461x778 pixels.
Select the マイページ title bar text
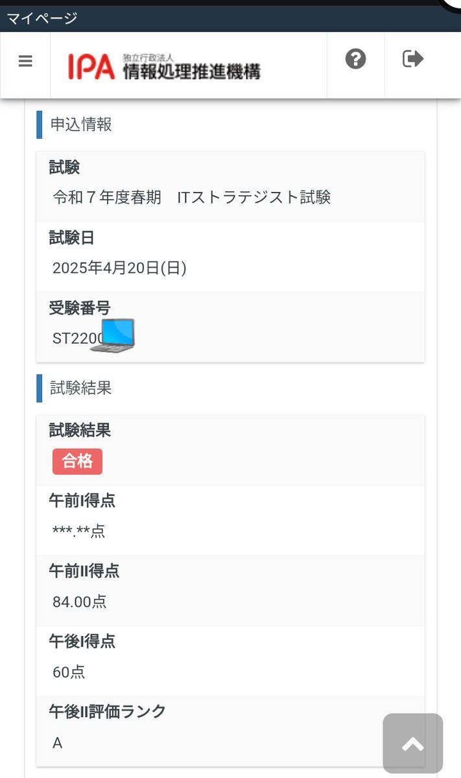pyautogui.click(x=42, y=18)
